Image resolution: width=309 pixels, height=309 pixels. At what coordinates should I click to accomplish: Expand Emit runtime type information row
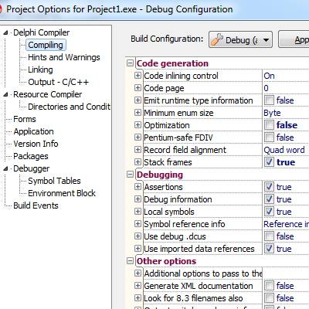click(138, 100)
